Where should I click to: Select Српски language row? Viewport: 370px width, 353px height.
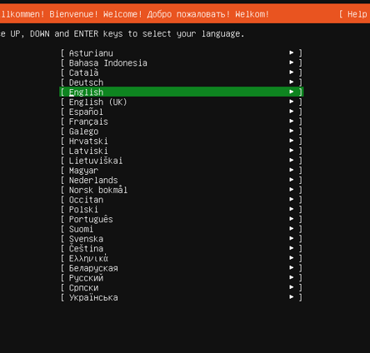point(182,288)
